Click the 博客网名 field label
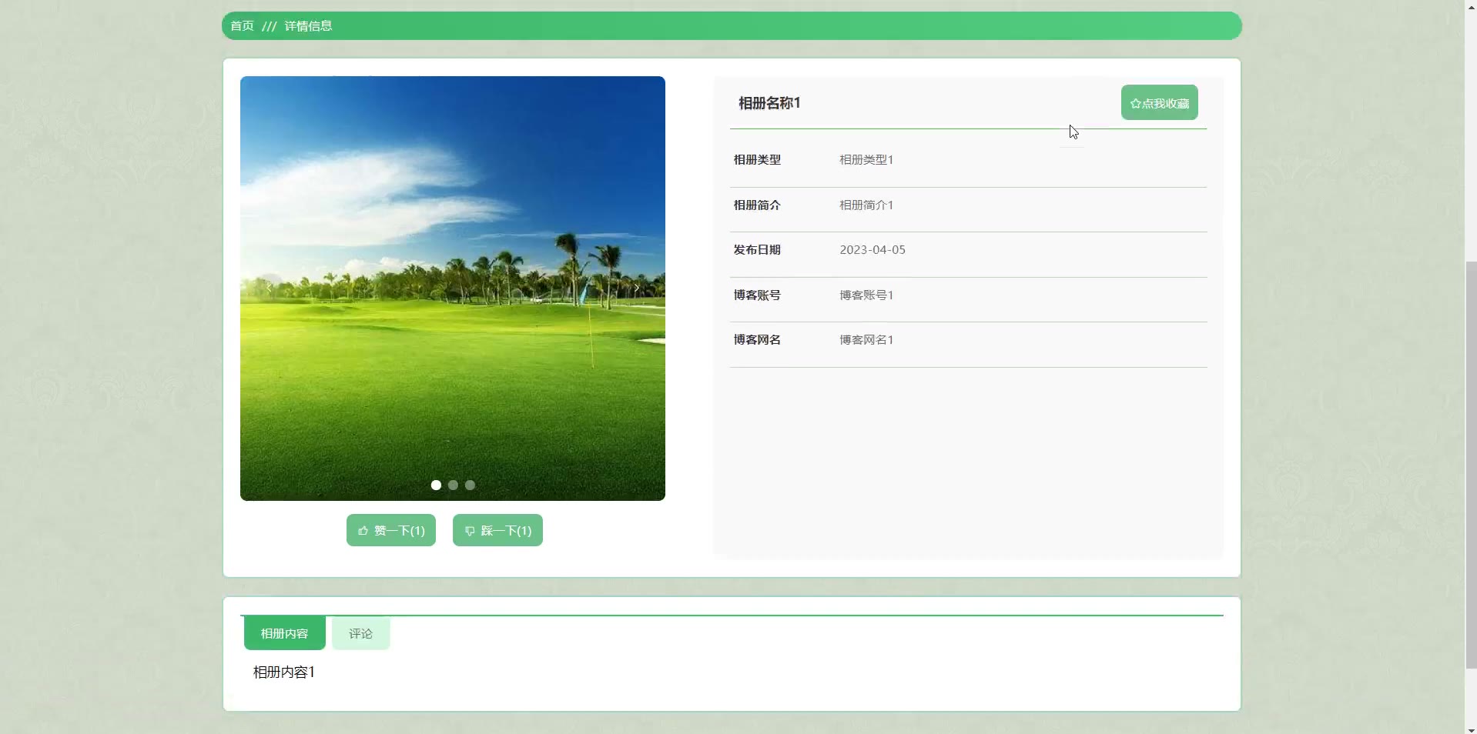The width and height of the screenshot is (1477, 734). (x=757, y=339)
